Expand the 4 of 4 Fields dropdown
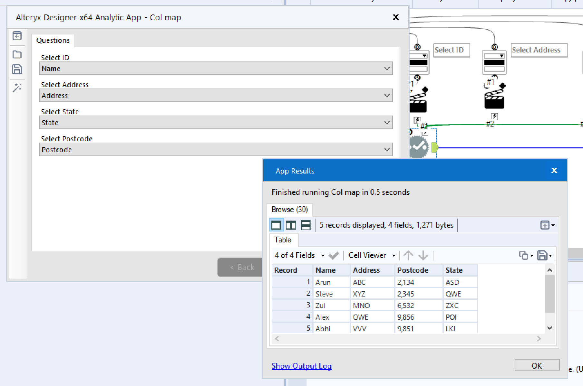 [323, 255]
